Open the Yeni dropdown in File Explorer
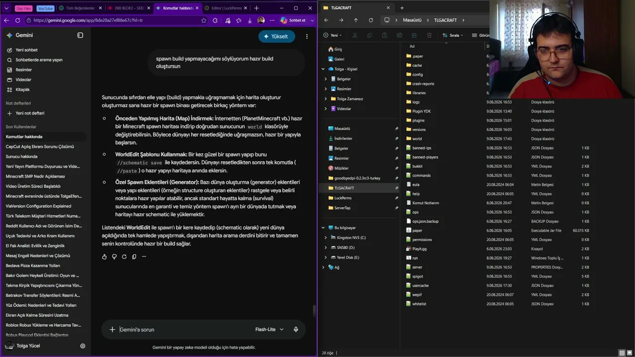Screen dimensions: 635x357 click(x=333, y=35)
